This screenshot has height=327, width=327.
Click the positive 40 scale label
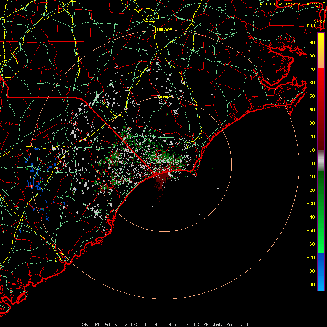(312, 109)
